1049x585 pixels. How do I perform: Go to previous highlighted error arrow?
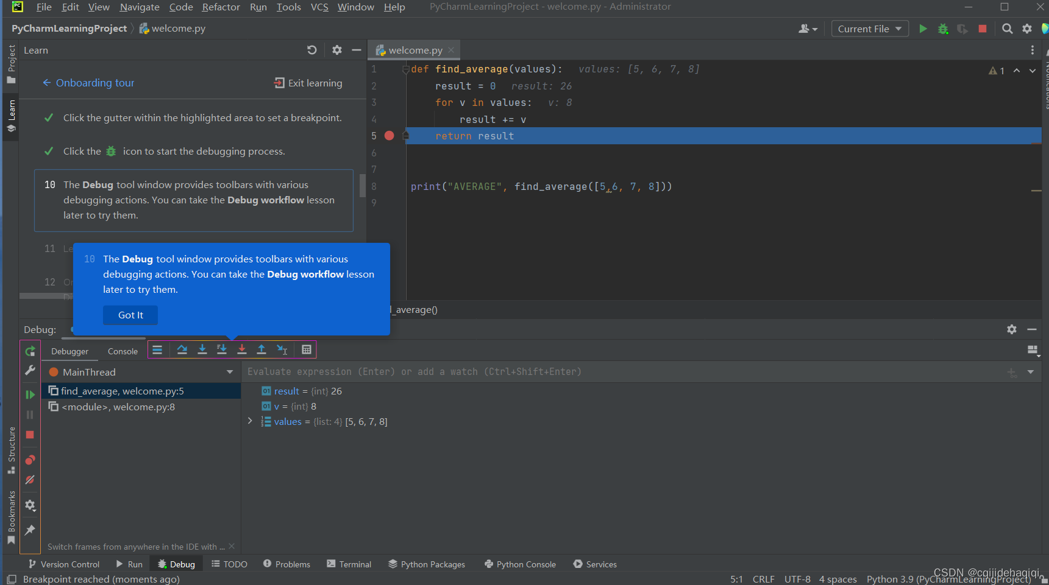coord(1017,71)
